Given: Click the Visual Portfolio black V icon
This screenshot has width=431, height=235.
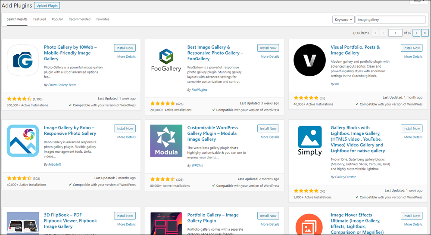Looking at the screenshot, I should click(x=309, y=60).
